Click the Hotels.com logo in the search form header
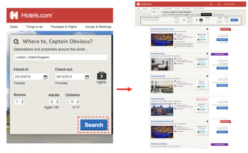The image size is (248, 153). click(x=31, y=15)
